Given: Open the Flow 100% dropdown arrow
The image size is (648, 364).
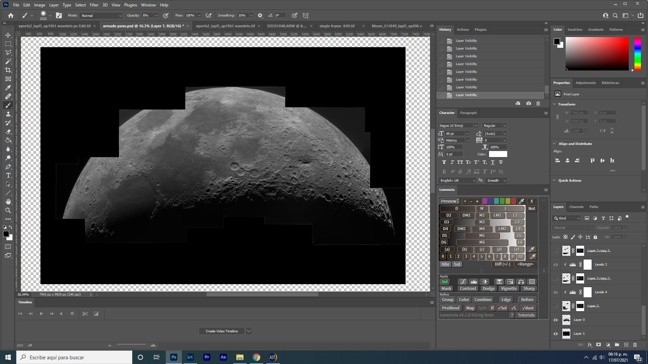Looking at the screenshot, I should (199, 16).
